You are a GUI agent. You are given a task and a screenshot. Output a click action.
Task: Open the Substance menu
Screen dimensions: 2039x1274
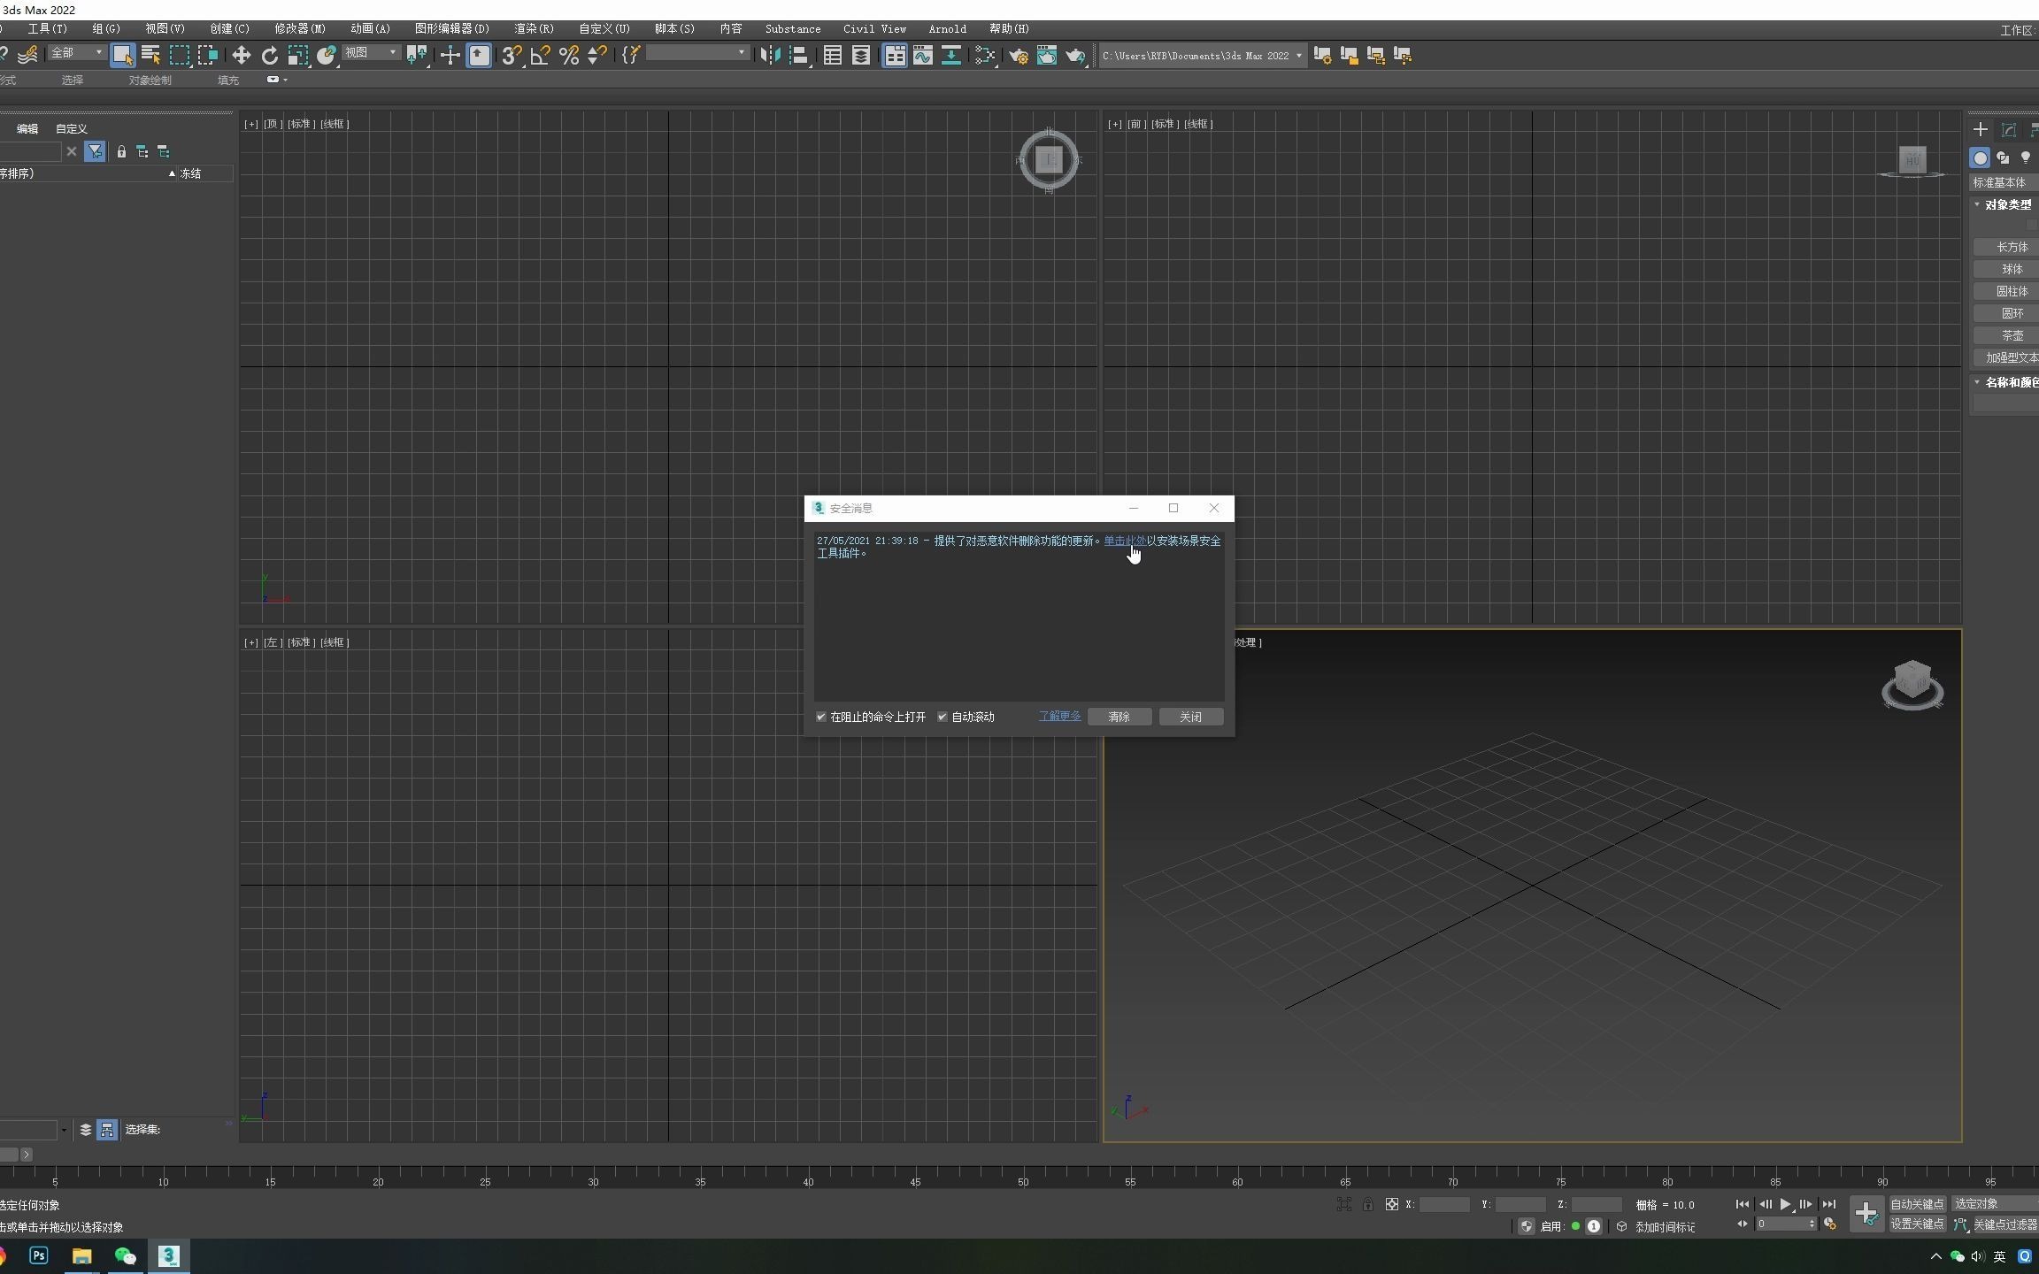(x=791, y=28)
